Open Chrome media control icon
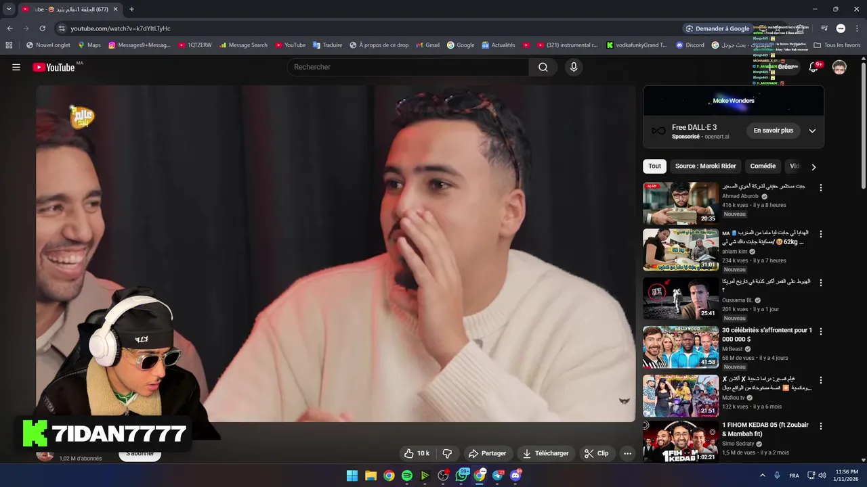The width and height of the screenshot is (867, 487). click(824, 28)
